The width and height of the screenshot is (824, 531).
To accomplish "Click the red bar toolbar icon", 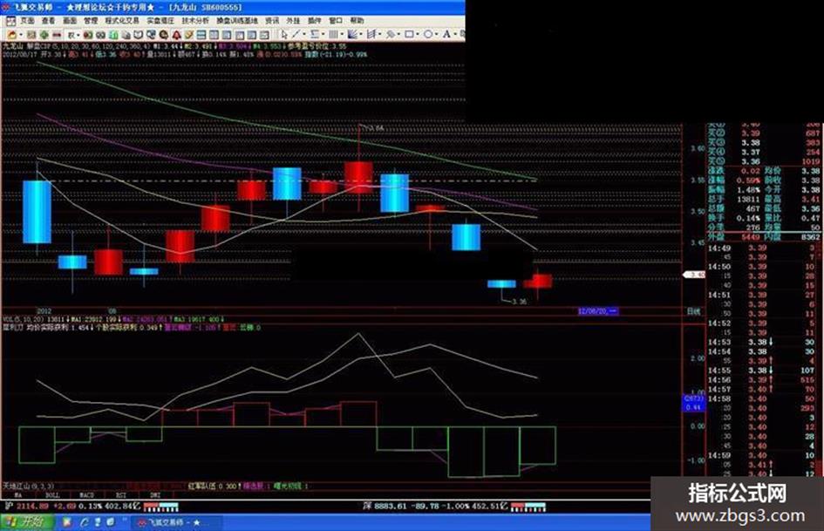I will point(57,35).
